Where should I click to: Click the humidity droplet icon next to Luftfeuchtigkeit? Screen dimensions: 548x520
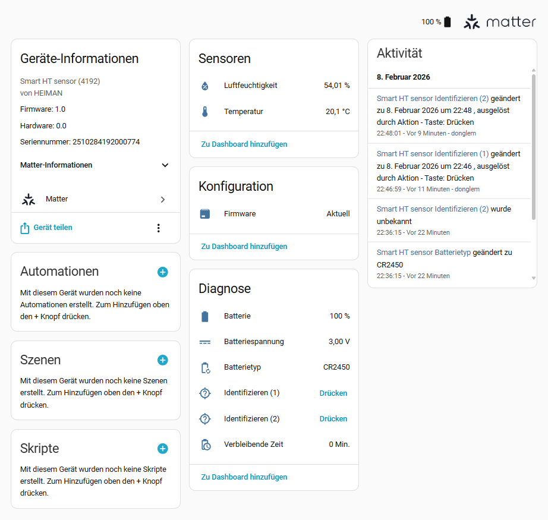pos(205,85)
